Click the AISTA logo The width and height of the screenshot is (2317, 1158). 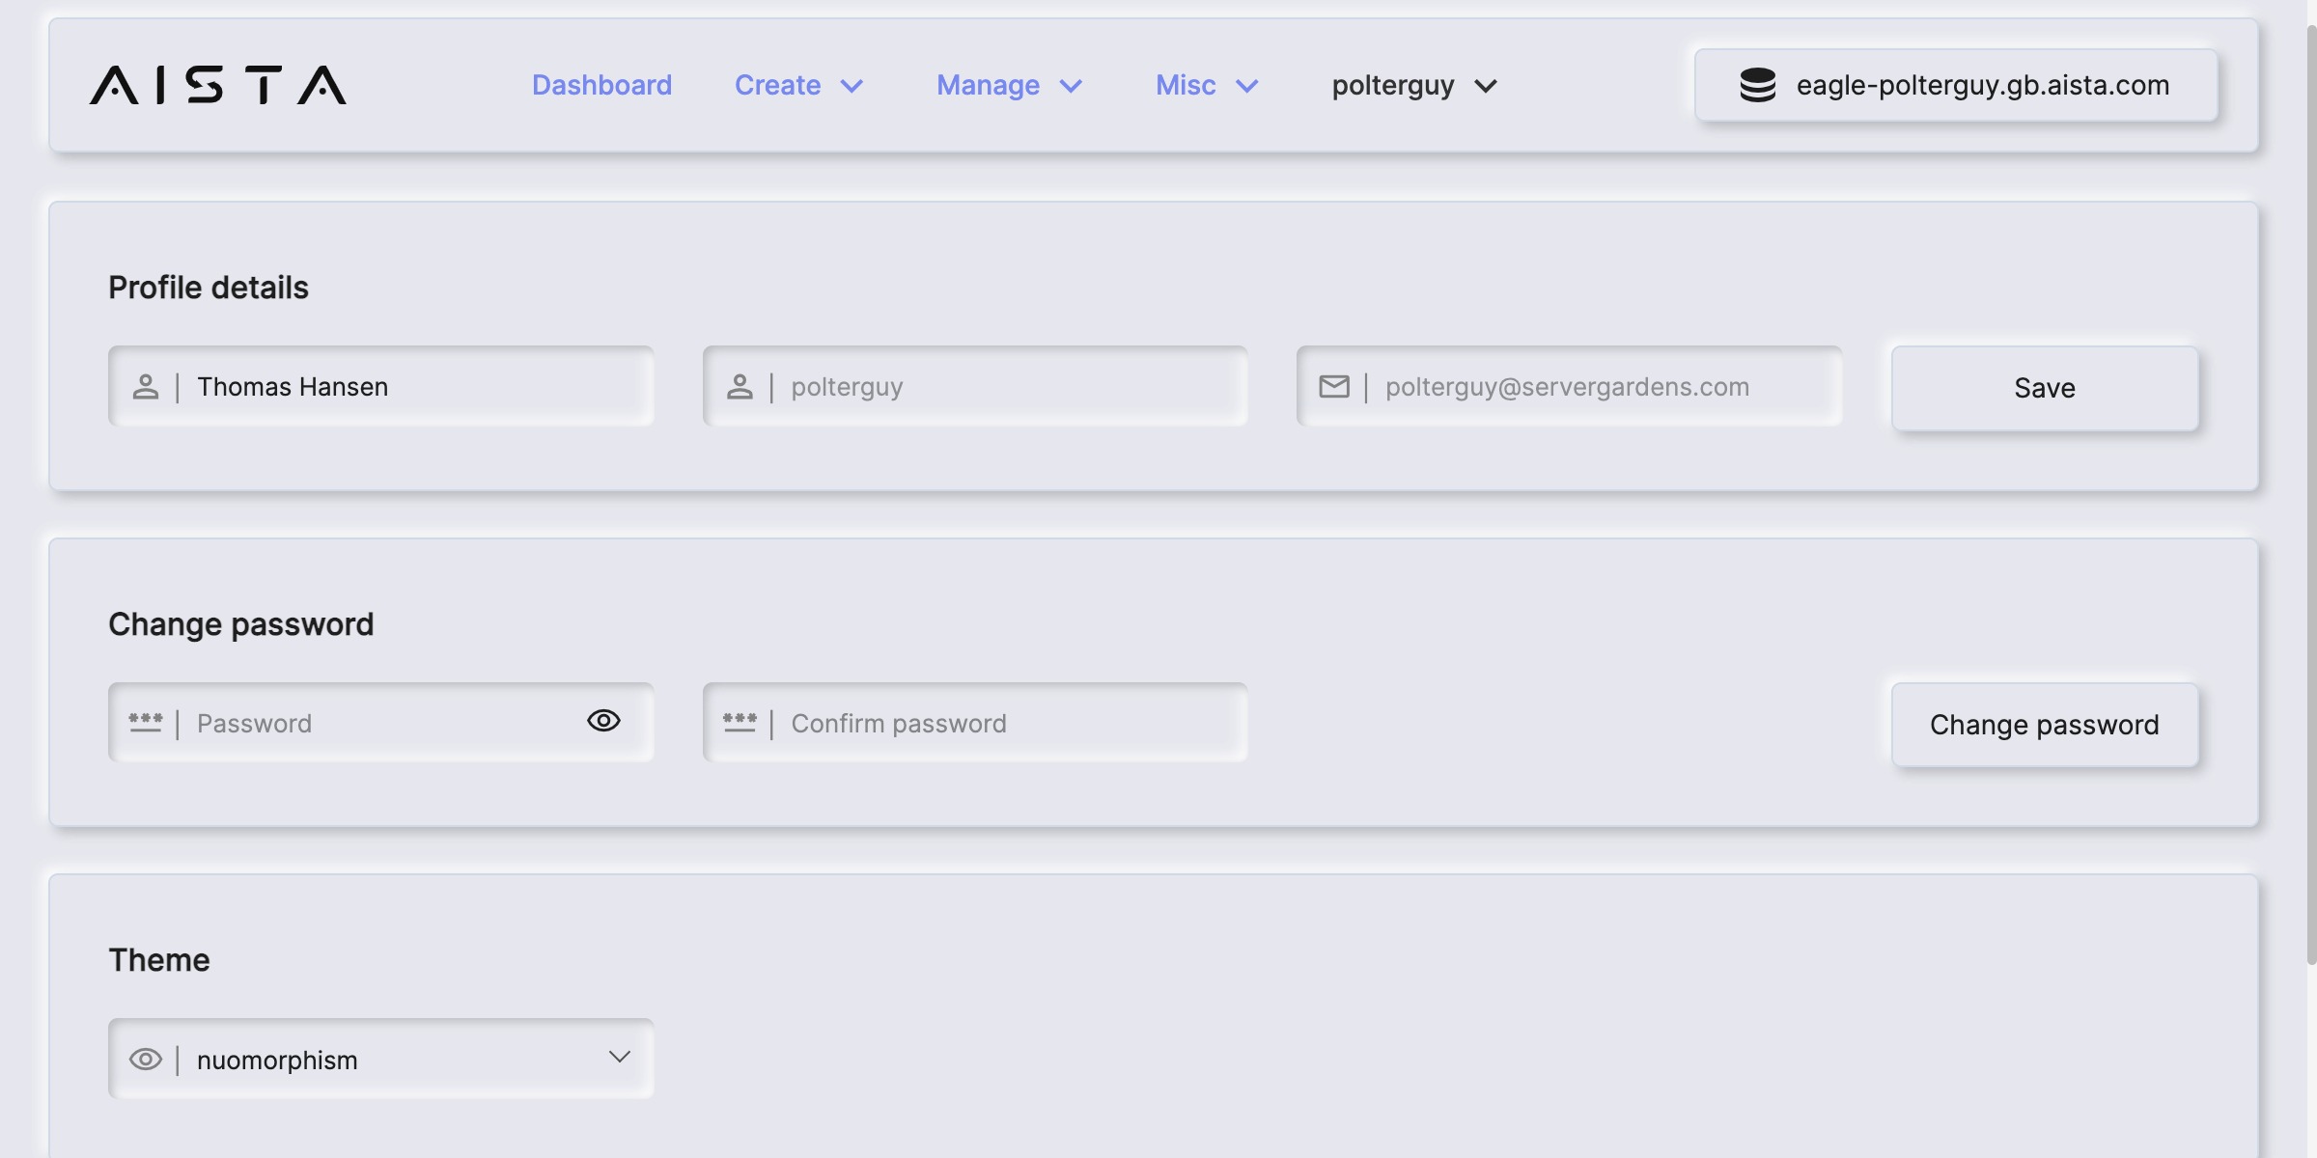click(x=218, y=85)
